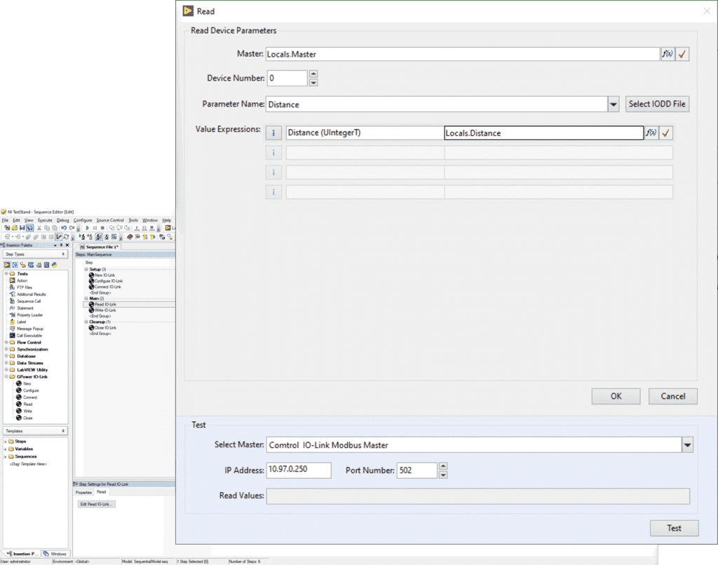
Task: Switch to the Properties tab in Step Settings
Action: (83, 492)
